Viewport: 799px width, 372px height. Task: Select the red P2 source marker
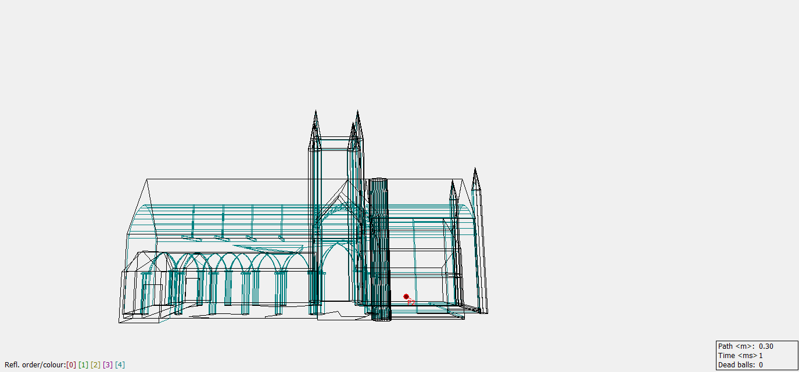click(x=406, y=297)
